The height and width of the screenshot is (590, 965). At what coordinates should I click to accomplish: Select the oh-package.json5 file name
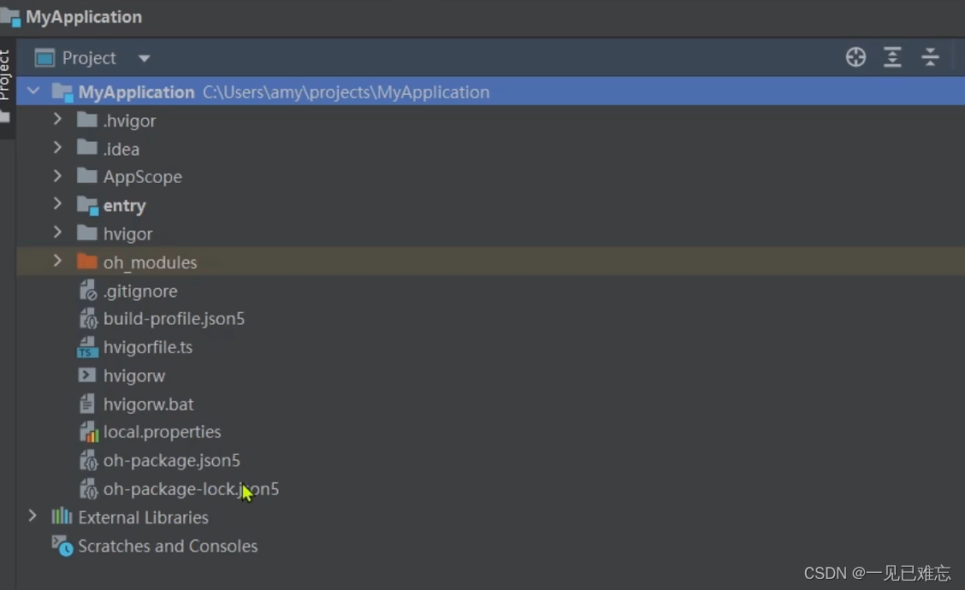tap(172, 461)
